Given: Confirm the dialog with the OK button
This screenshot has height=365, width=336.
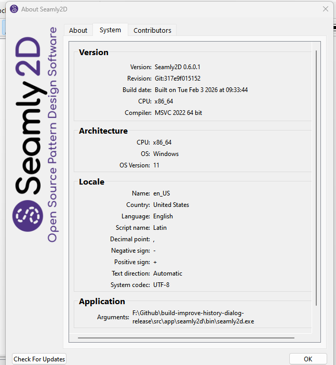Looking at the screenshot, I should [x=308, y=359].
